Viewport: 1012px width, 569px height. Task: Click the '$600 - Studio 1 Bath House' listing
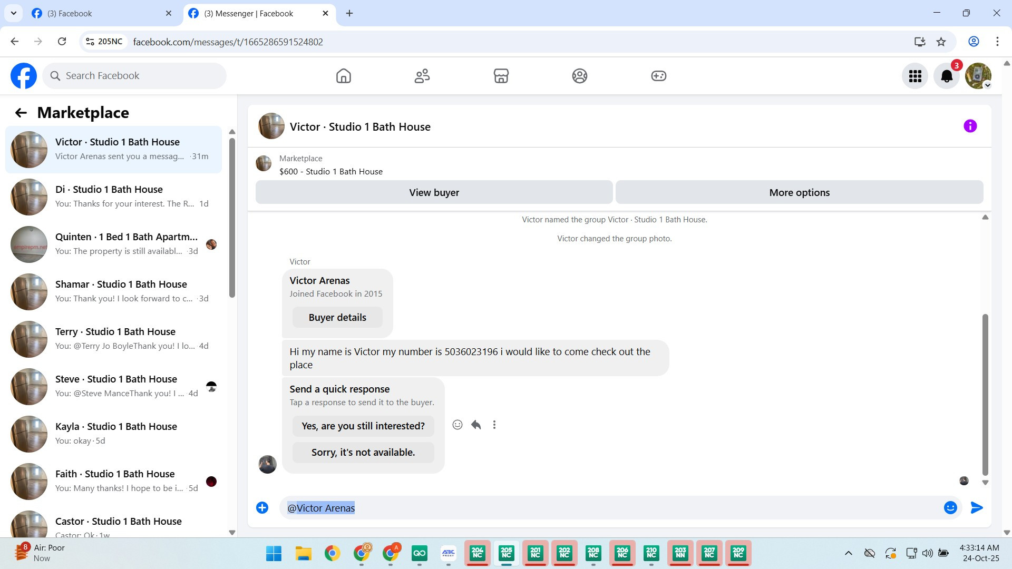[331, 172]
